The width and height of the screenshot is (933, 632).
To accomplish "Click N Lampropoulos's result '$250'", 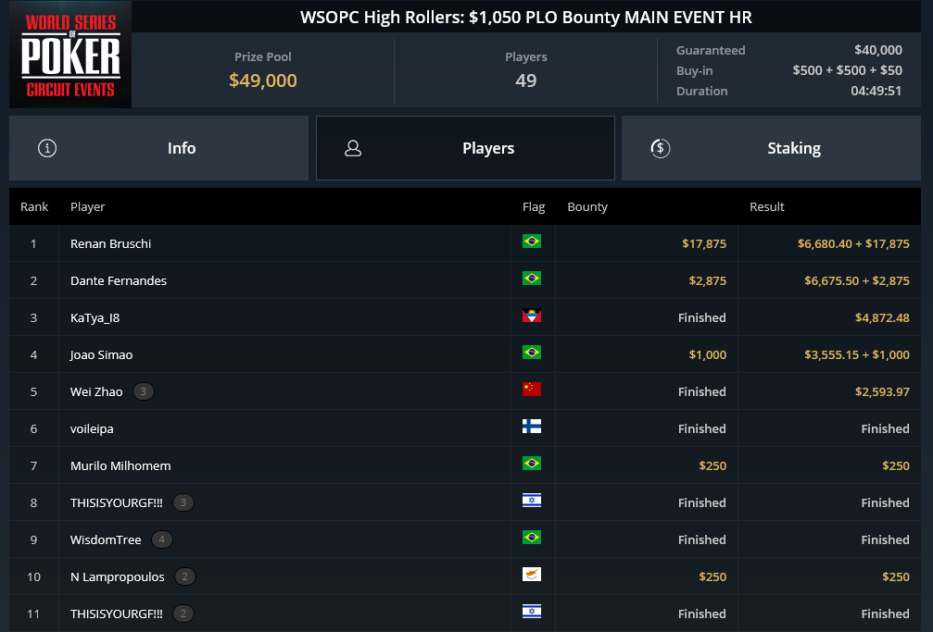I will 896,576.
